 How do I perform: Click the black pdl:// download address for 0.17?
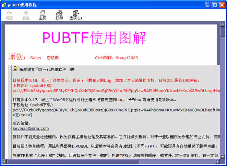(116, 110)
